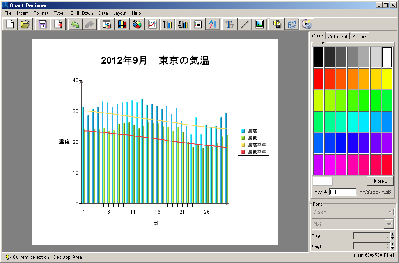Select the chart title "2012年9月 東京の気温"

click(155, 60)
